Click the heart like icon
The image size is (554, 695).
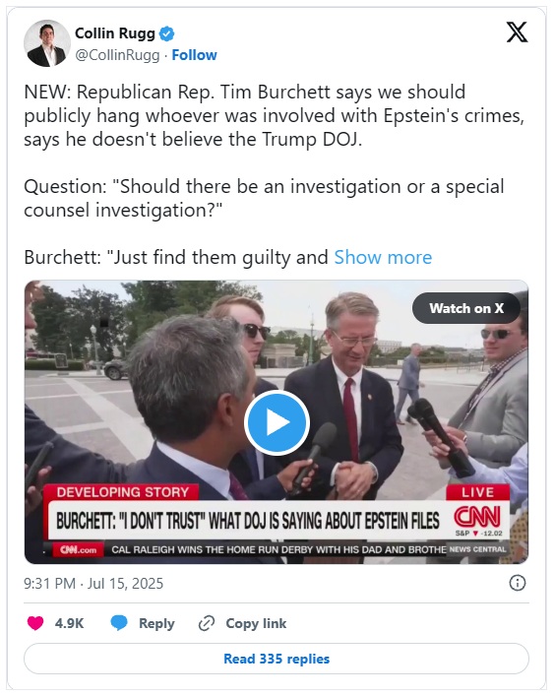pyautogui.click(x=35, y=623)
